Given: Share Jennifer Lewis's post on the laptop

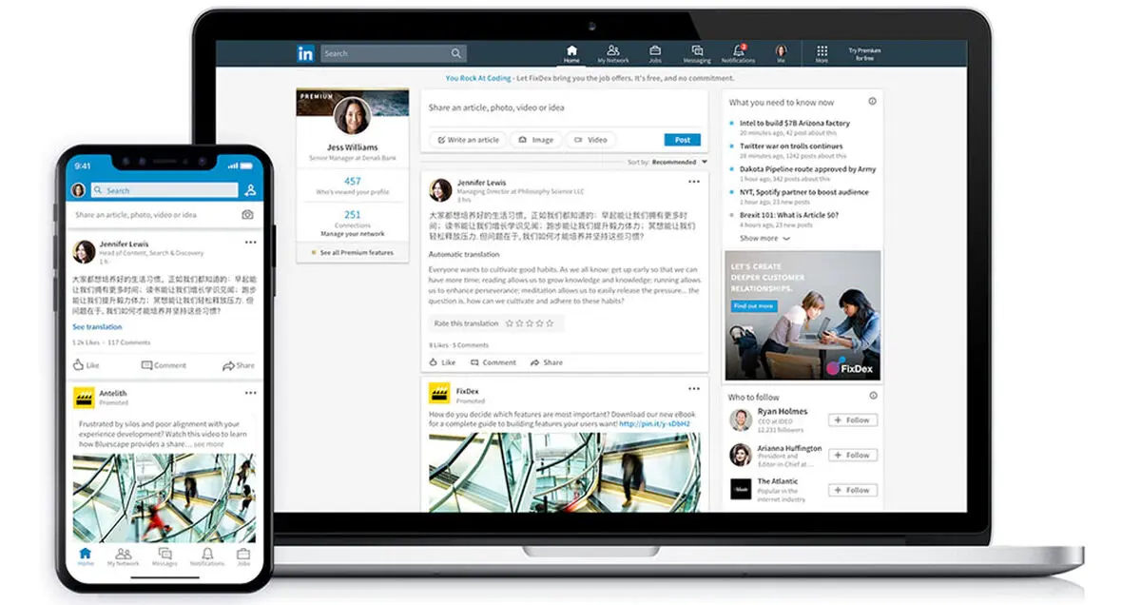Looking at the screenshot, I should click(547, 362).
